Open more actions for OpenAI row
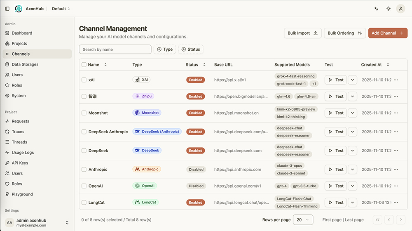 coord(396,186)
